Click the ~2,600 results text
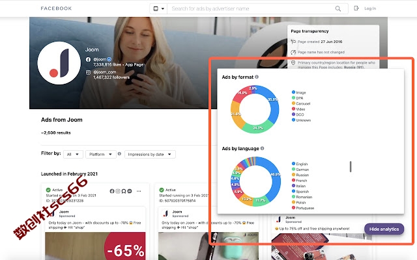 [56, 133]
